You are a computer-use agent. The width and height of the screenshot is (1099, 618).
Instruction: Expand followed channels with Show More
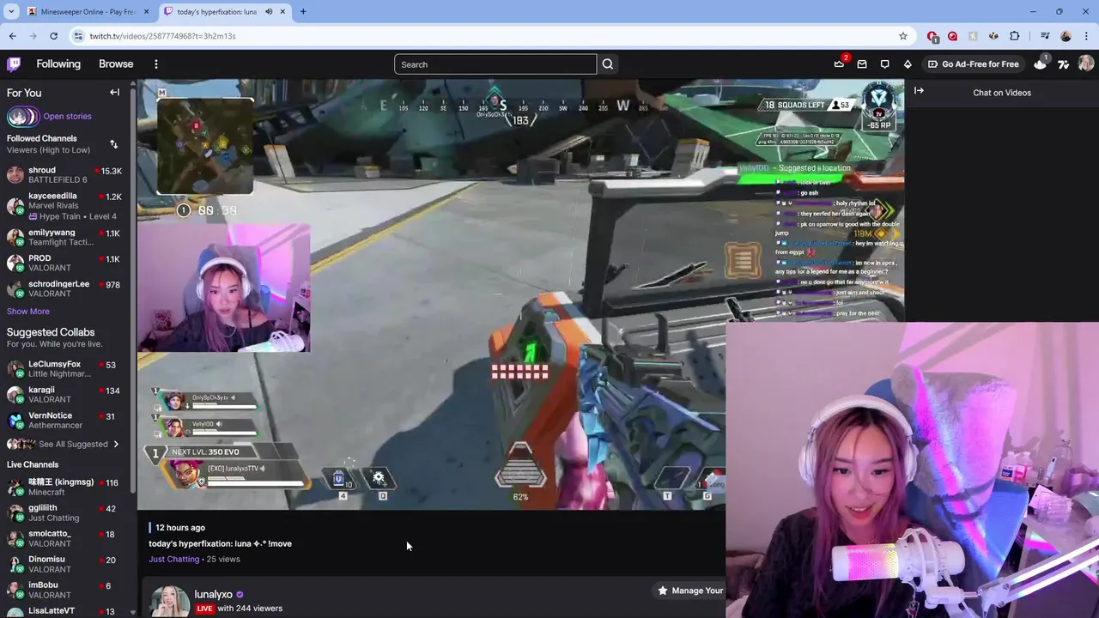pyautogui.click(x=28, y=312)
